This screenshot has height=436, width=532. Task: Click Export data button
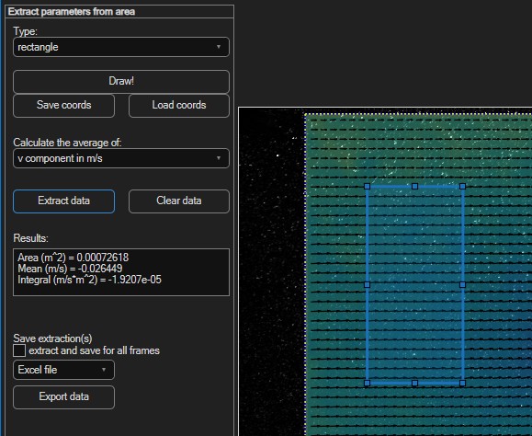63,397
